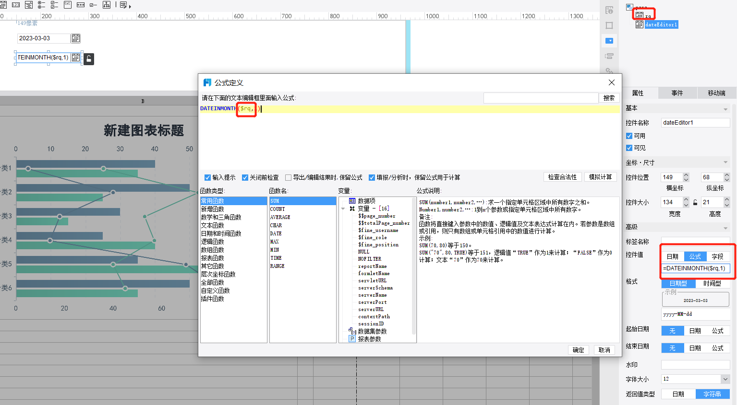This screenshot has height=405, width=737.
Task: Select the text (txt) widget tool
Action: [67, 5]
